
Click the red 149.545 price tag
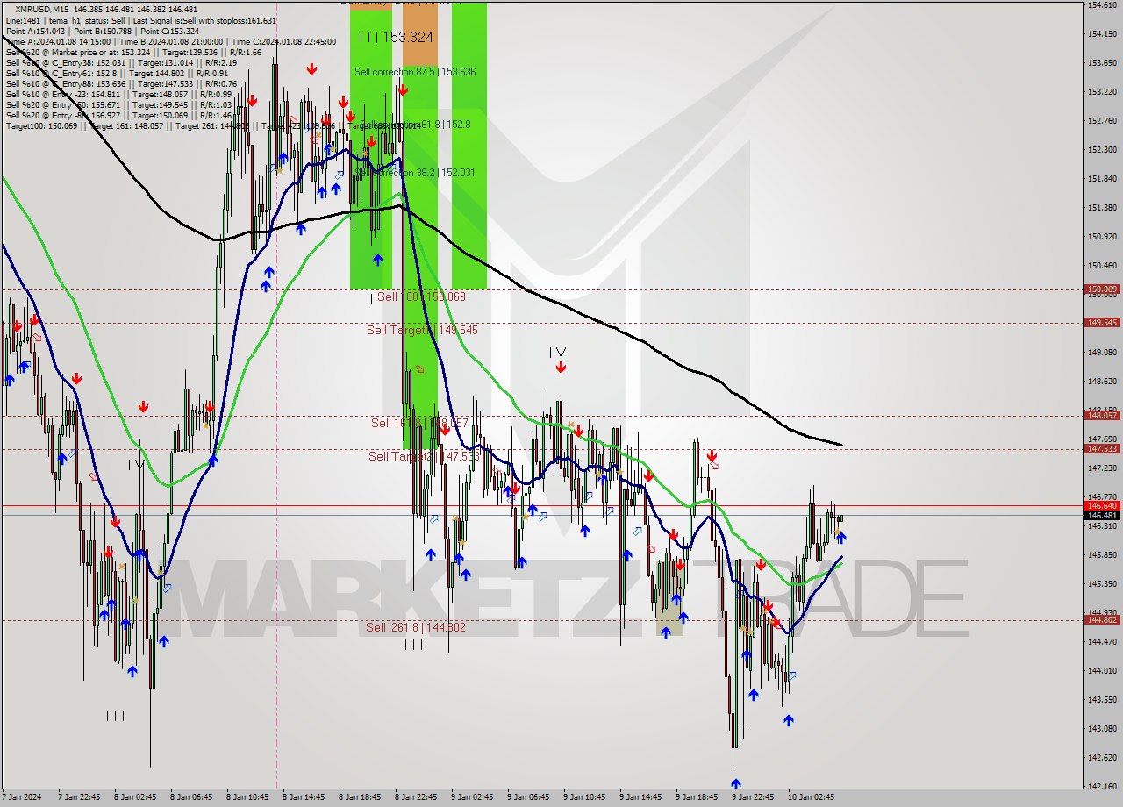pyautogui.click(x=1102, y=322)
